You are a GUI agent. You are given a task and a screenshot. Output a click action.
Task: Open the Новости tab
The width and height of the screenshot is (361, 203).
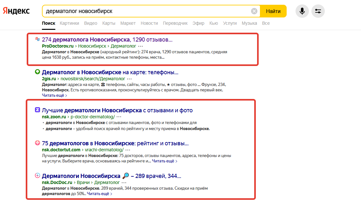149,23
